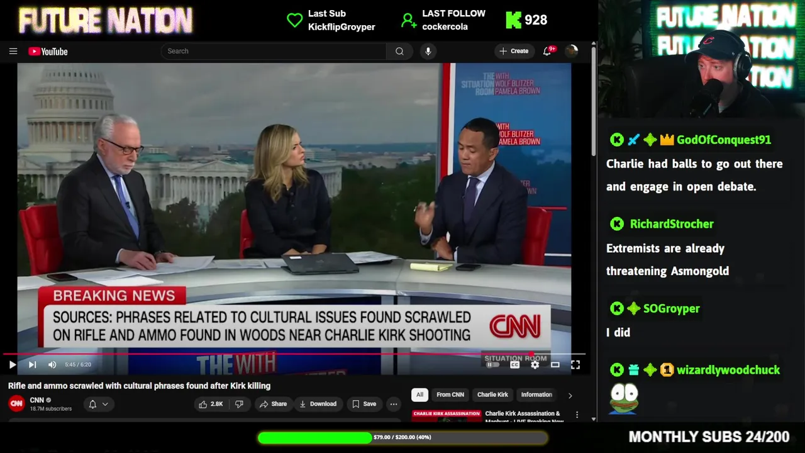The width and height of the screenshot is (805, 453).
Task: Click the Future Nation stream logo
Action: 106,21
